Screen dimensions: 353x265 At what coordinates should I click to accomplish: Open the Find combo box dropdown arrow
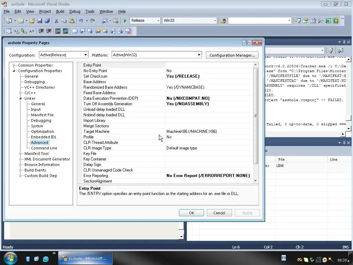(289, 21)
